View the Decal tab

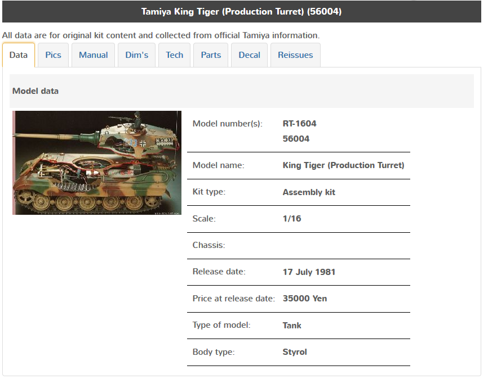coord(249,55)
